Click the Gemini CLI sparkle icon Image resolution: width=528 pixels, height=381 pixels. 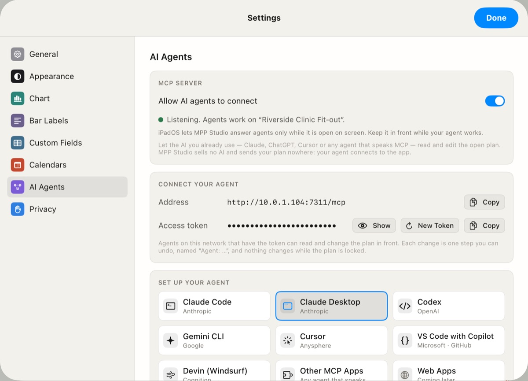coord(171,340)
